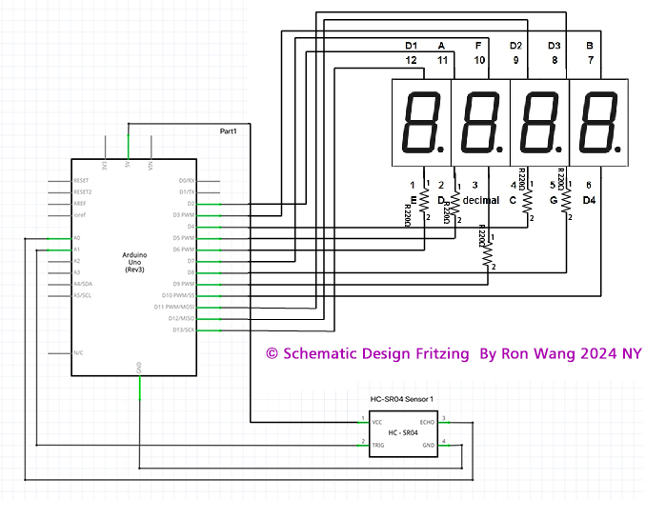Click the VCC pin on the HC-SR04
Screen dimensions: 666x519
377,420
